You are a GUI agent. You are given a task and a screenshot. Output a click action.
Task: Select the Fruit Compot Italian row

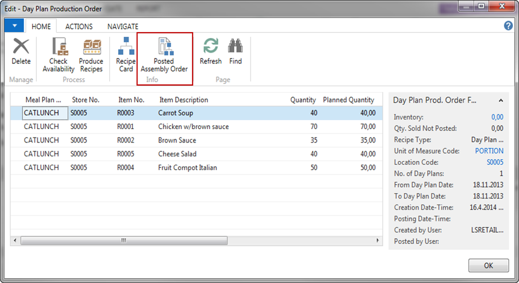tap(187, 167)
